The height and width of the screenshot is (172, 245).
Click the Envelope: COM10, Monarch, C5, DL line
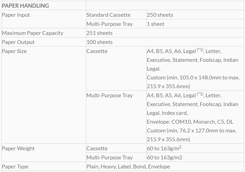(190, 122)
